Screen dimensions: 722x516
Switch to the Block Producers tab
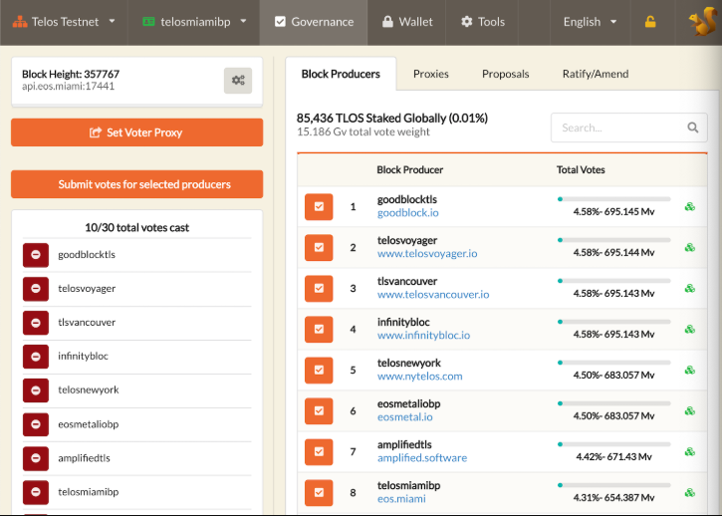341,74
